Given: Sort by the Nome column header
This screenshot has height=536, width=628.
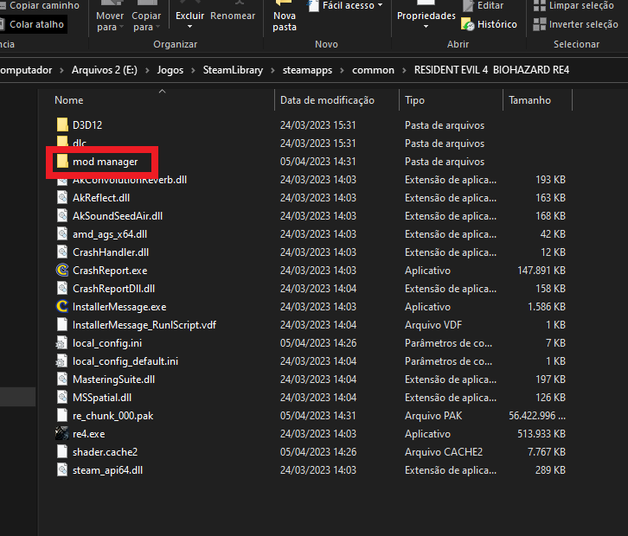Looking at the screenshot, I should 69,100.
